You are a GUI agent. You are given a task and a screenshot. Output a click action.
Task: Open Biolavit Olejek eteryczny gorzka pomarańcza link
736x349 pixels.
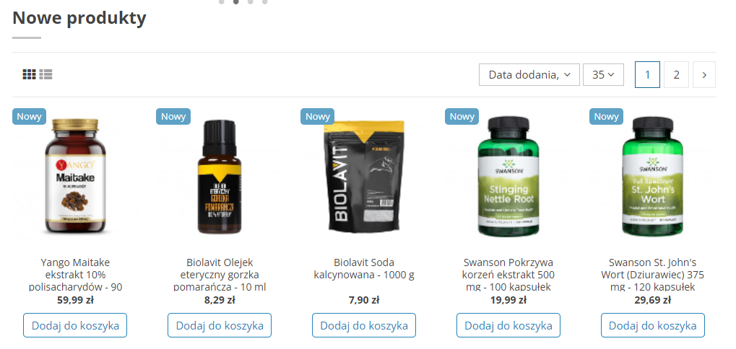[x=219, y=274]
